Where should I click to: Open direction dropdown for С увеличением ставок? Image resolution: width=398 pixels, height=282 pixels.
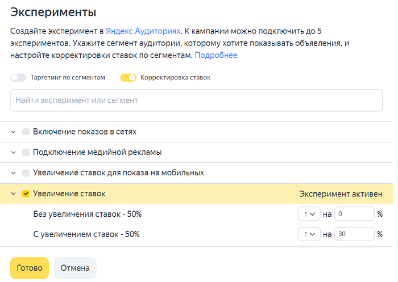click(309, 234)
